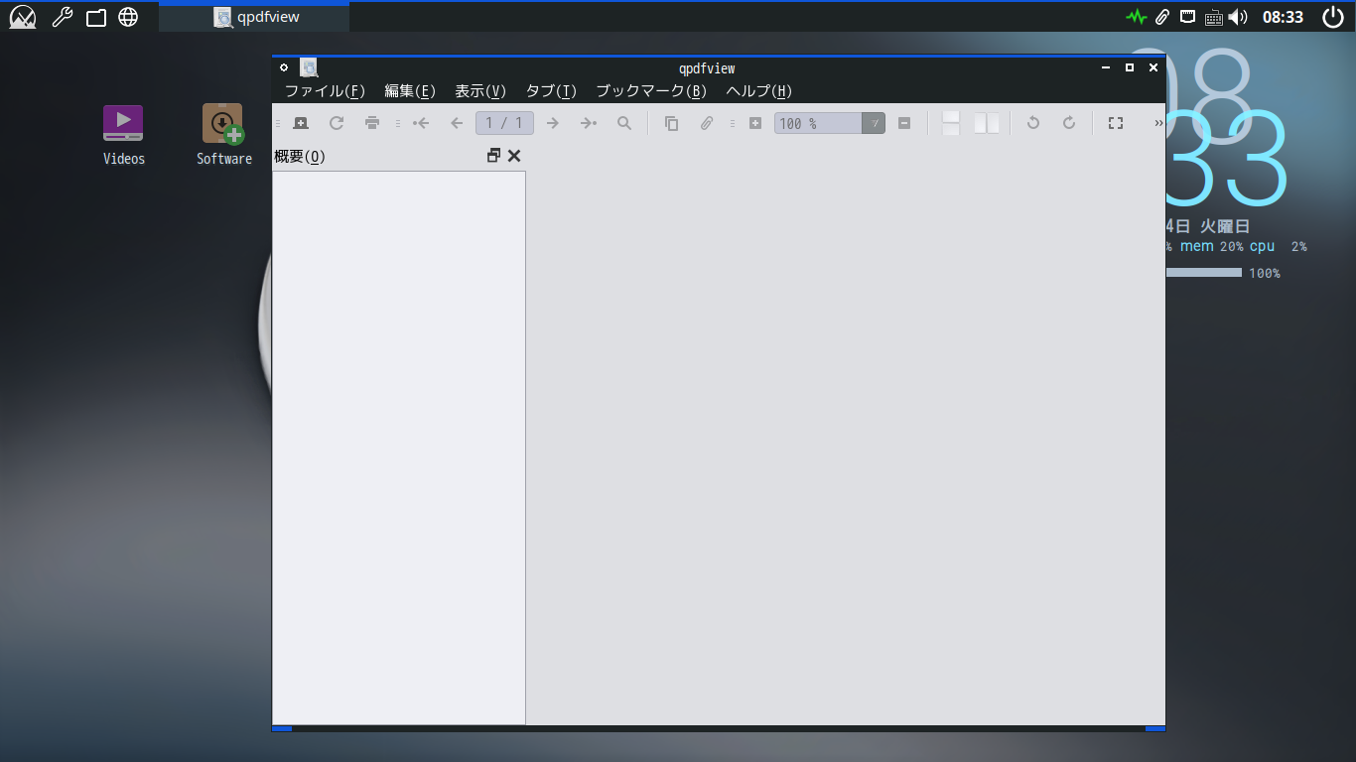Toggle fullscreen view icon
Screen dimensions: 1356x762
click(x=1116, y=123)
